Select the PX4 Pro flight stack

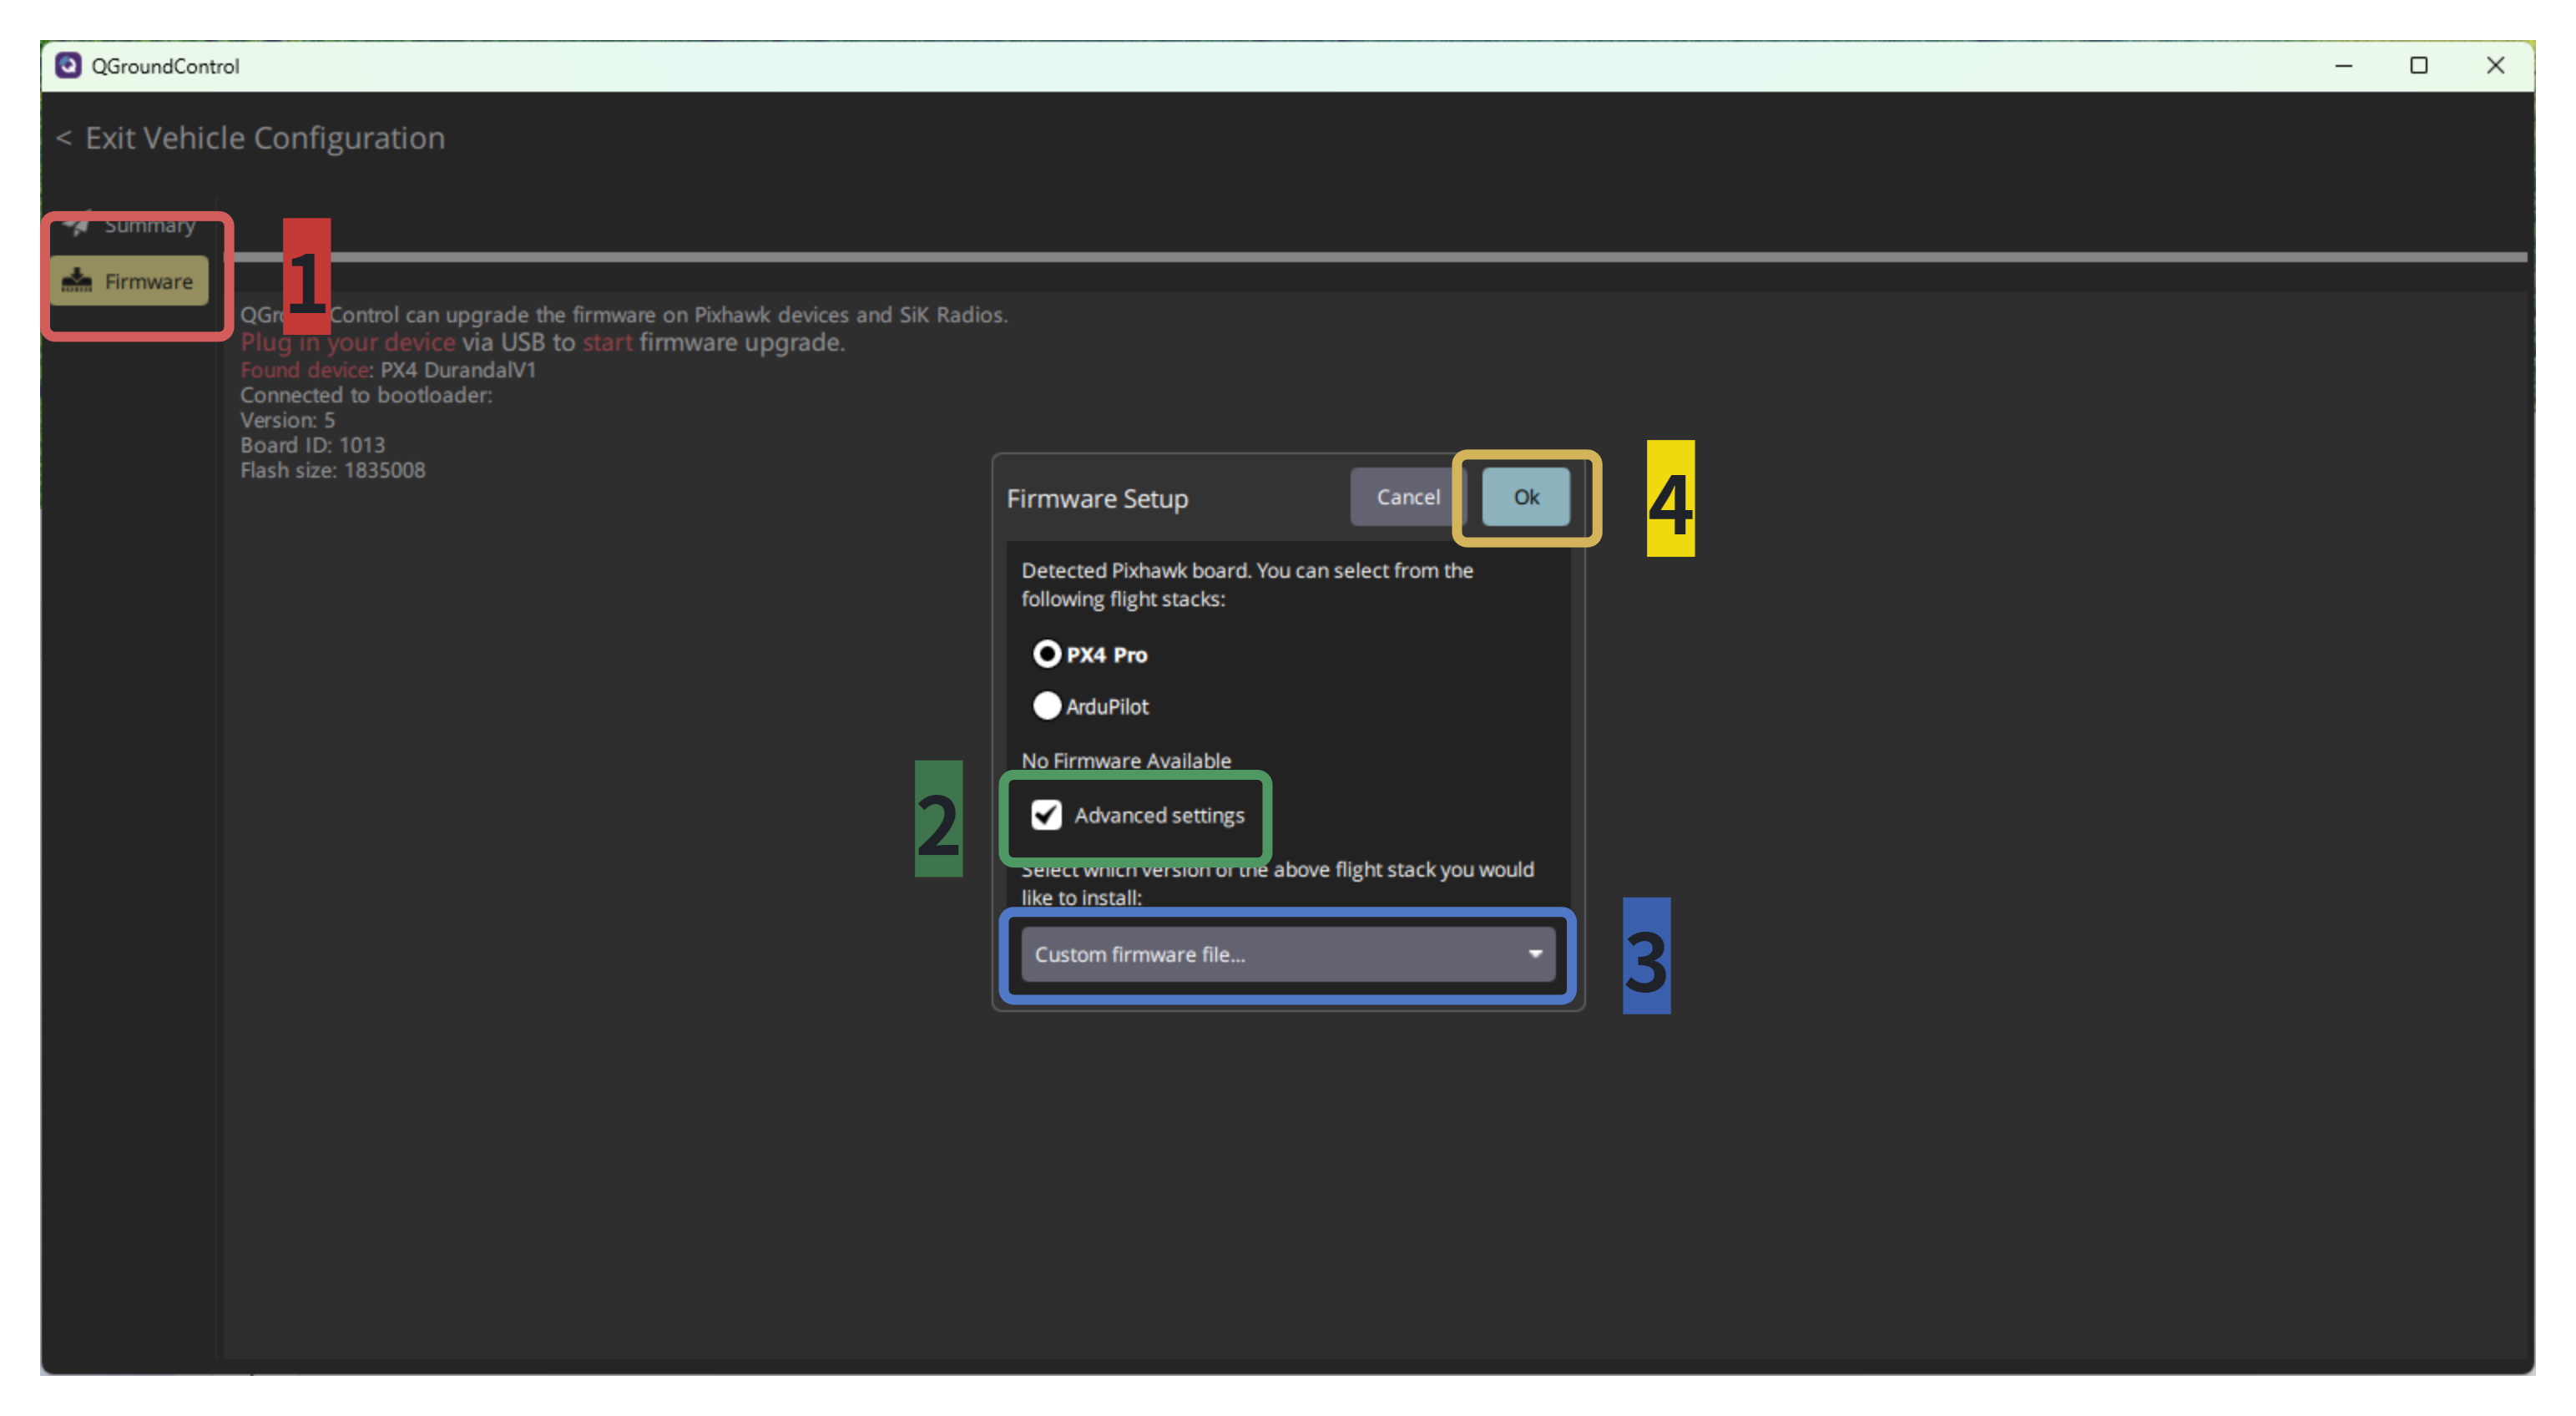click(1047, 654)
